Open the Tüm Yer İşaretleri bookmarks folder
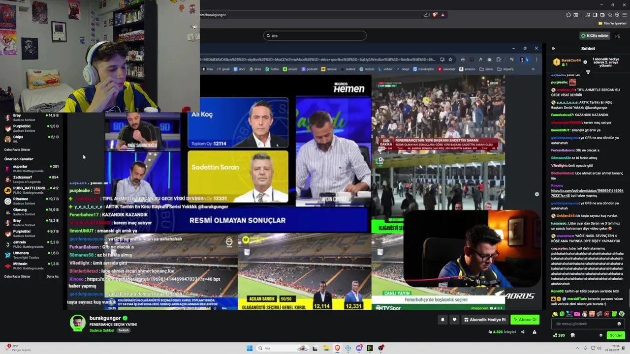 [x=612, y=23]
